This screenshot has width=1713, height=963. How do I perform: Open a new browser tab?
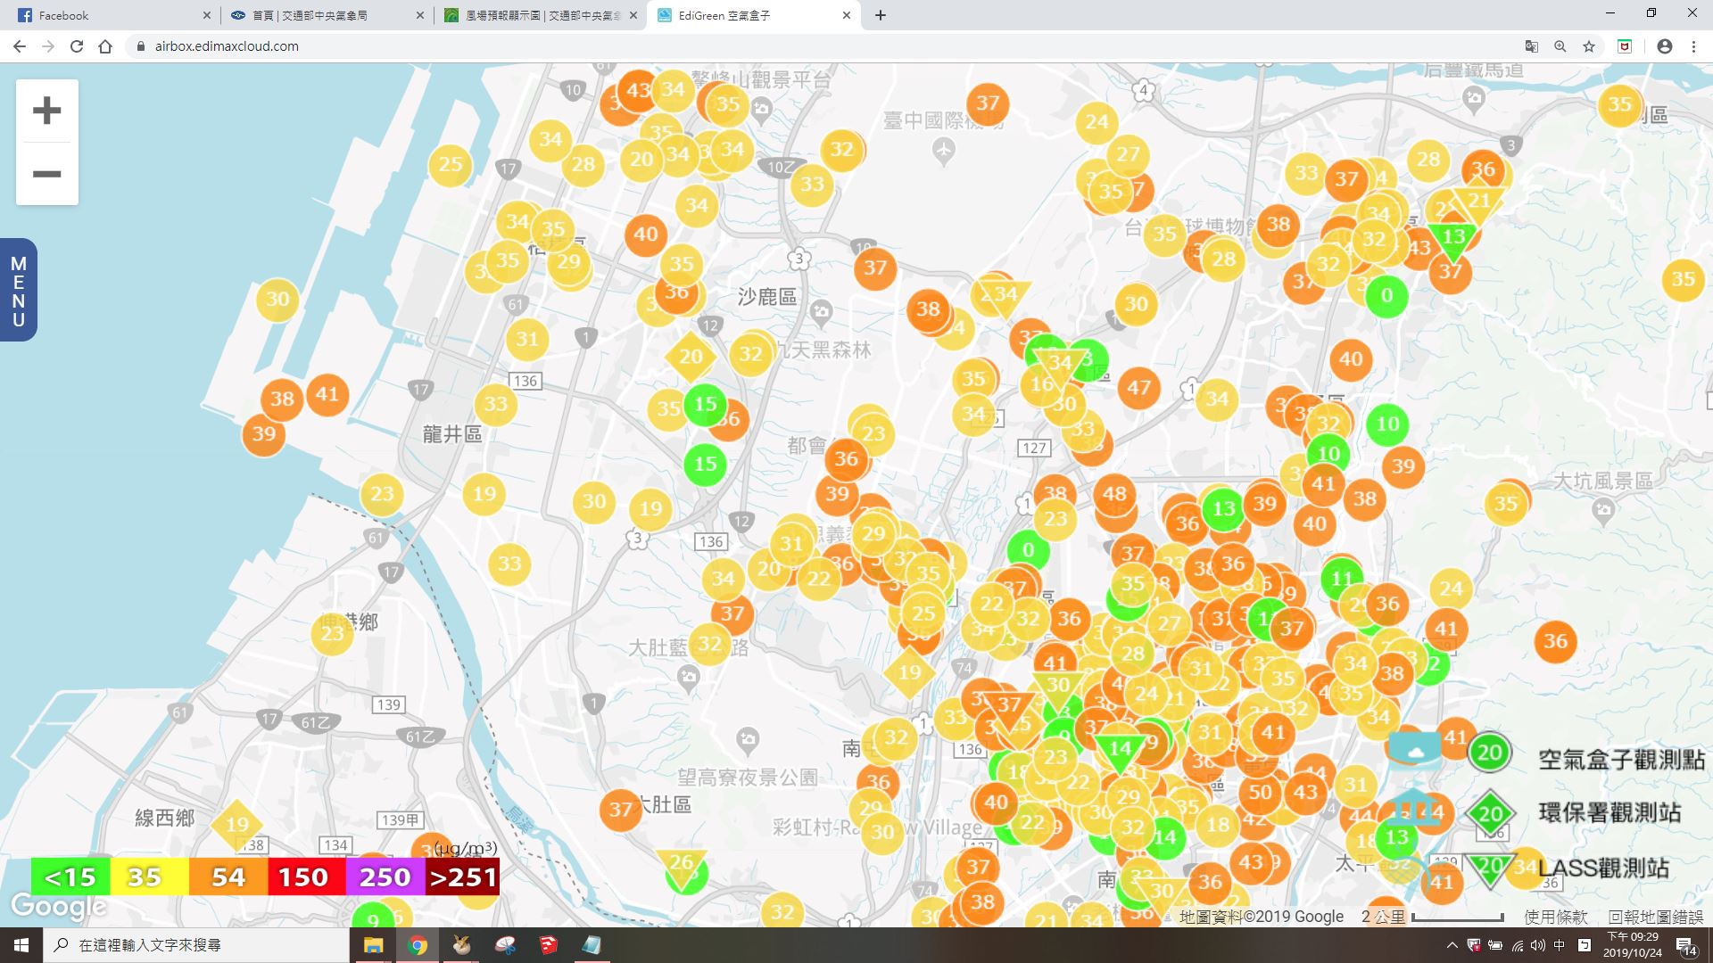[x=881, y=15]
